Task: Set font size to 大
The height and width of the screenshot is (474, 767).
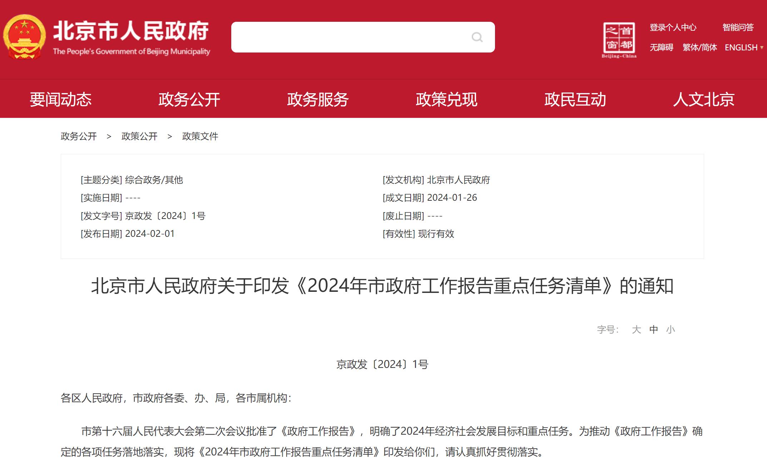Action: [x=636, y=329]
